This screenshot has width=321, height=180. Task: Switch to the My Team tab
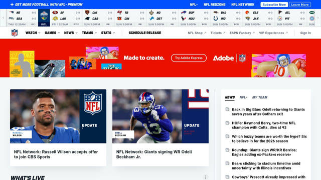(260, 97)
